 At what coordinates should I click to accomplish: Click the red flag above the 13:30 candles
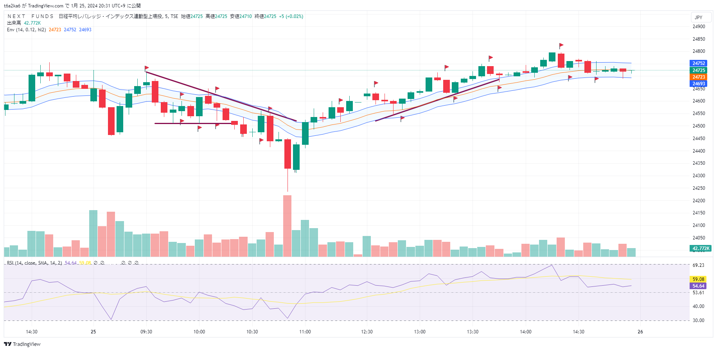point(490,58)
